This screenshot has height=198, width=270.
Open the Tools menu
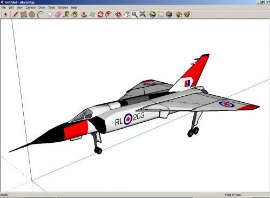click(51, 8)
